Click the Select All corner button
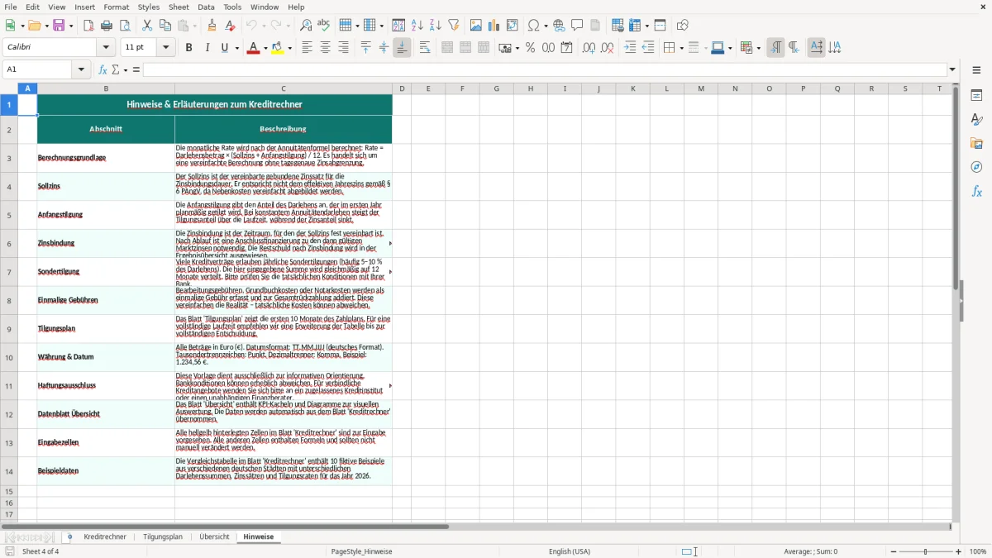Image resolution: width=992 pixels, height=558 pixels. (8, 88)
